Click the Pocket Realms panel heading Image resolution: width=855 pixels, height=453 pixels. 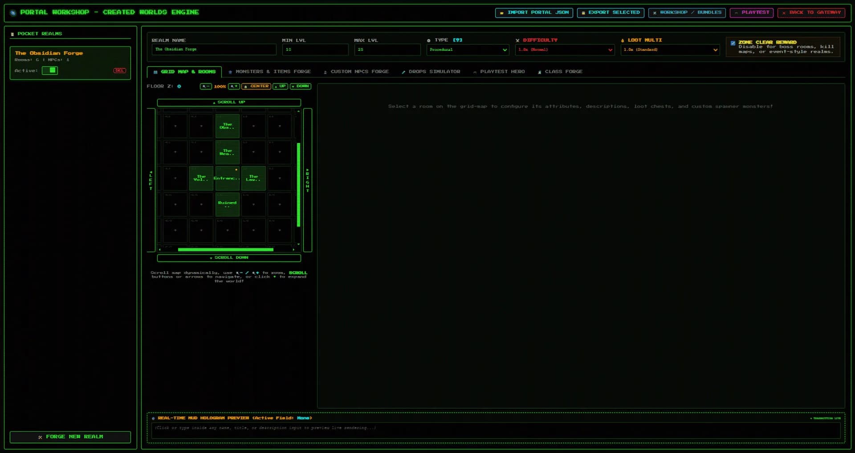click(40, 34)
